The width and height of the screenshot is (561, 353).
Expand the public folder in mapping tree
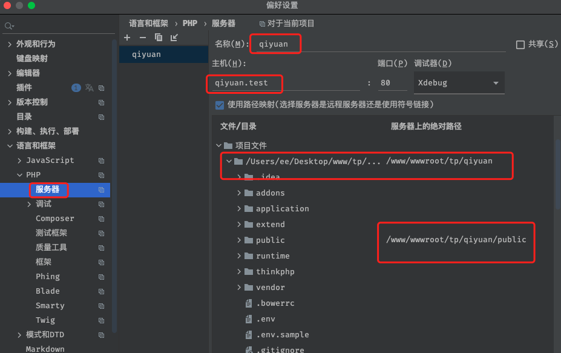pos(238,240)
